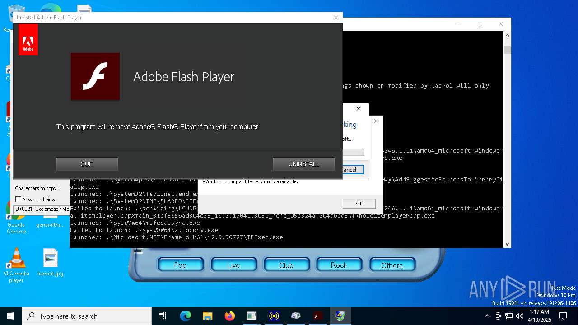
Task: Close the Uninstall Adobe Flash Player window
Action: [x=336, y=18]
